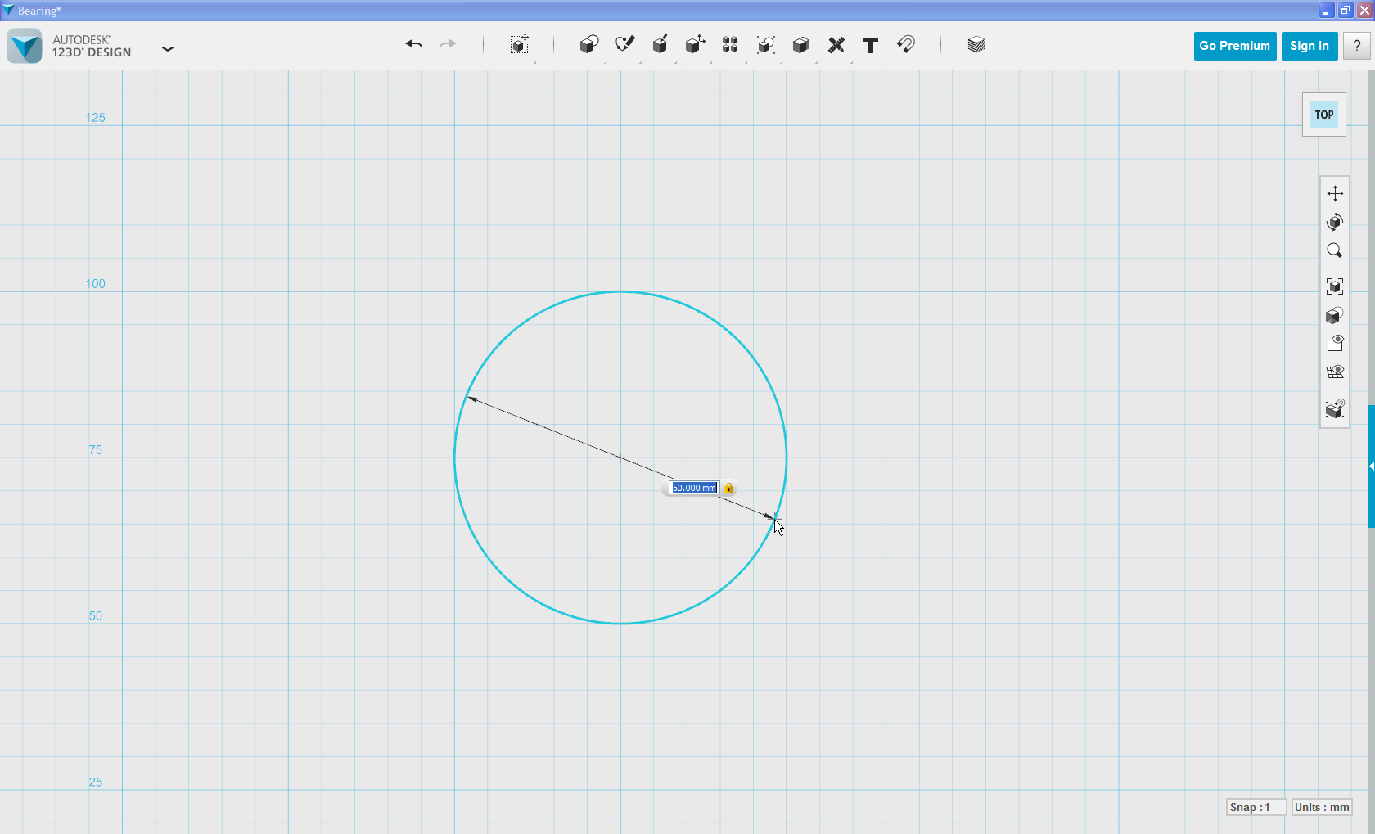Click the cyan circle sketch outline
Screen dimensions: 1375x834
pyautogui.click(x=621, y=291)
